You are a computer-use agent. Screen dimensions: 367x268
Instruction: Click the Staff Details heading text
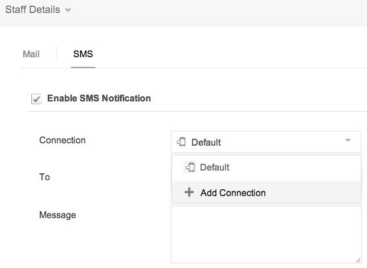(x=32, y=10)
